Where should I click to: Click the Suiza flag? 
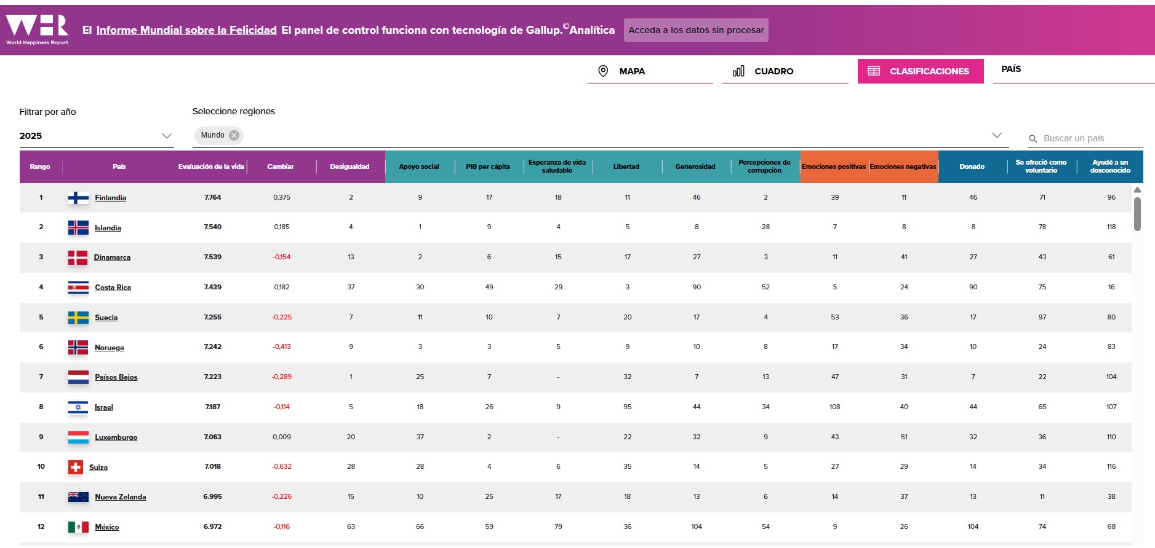[x=75, y=468]
